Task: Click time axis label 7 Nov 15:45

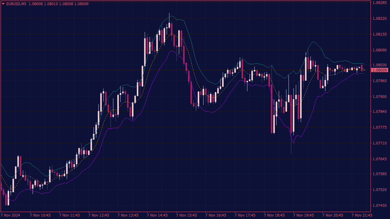Action: pos(186,215)
